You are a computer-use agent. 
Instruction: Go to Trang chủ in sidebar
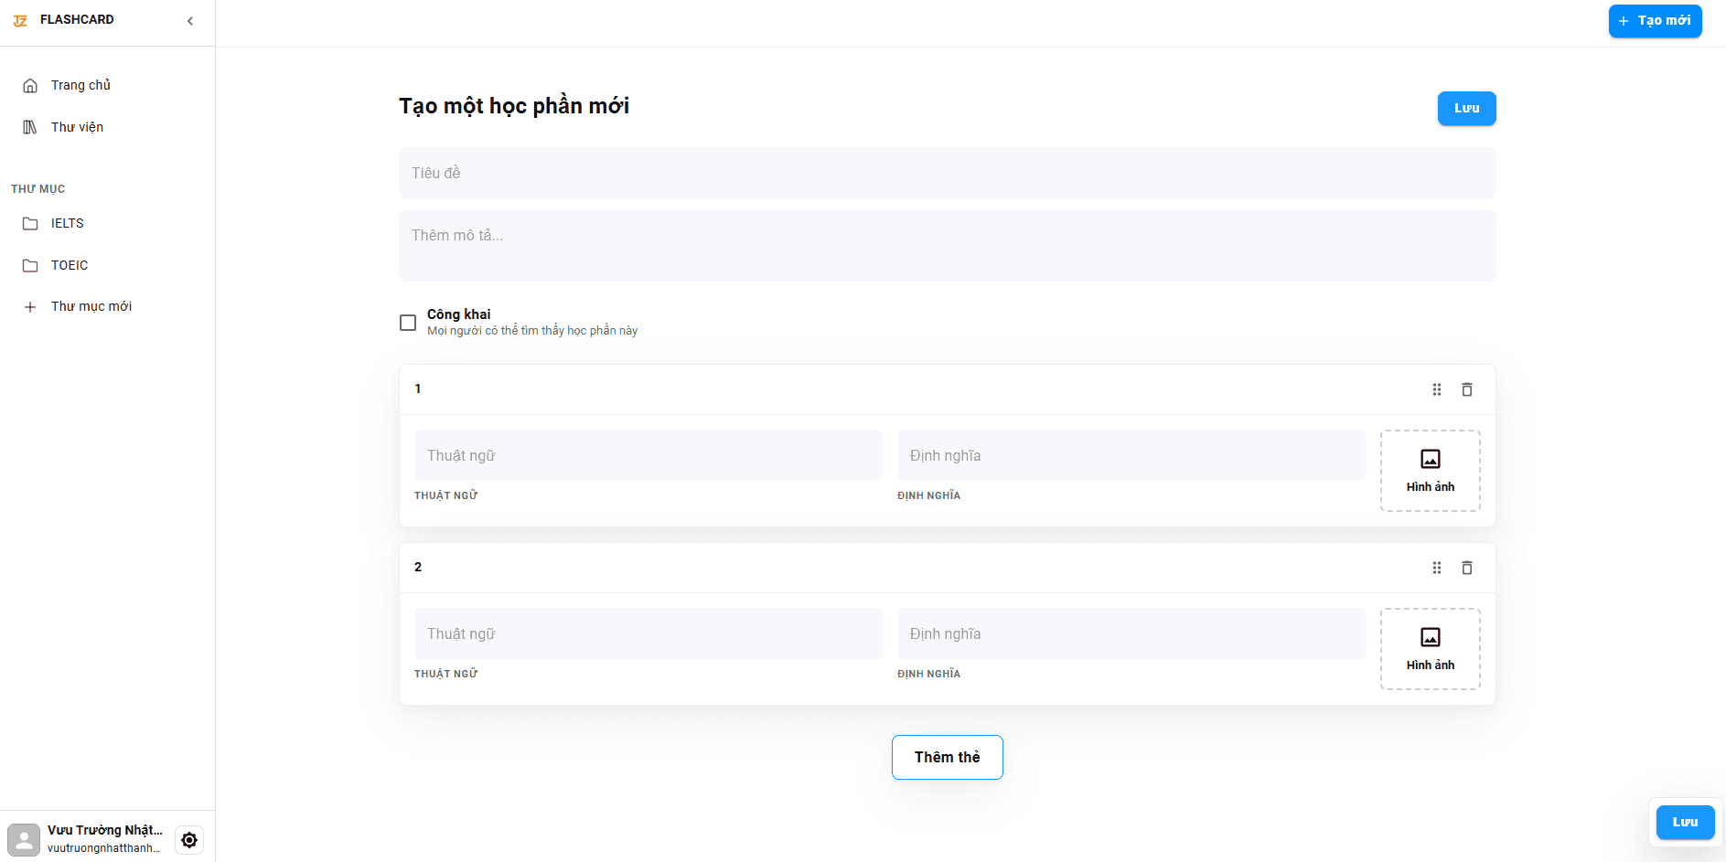pos(80,85)
